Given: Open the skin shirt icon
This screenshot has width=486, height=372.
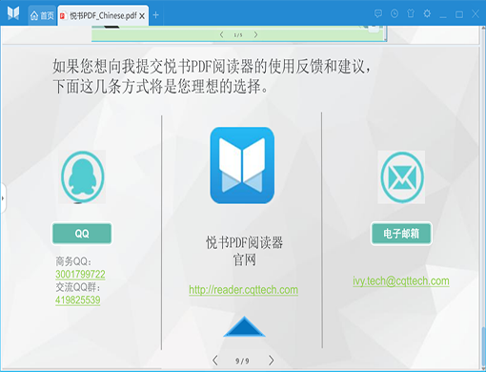Looking at the screenshot, I should (x=411, y=13).
